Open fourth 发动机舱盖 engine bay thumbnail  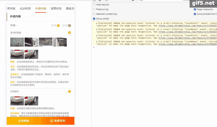pos(60,42)
